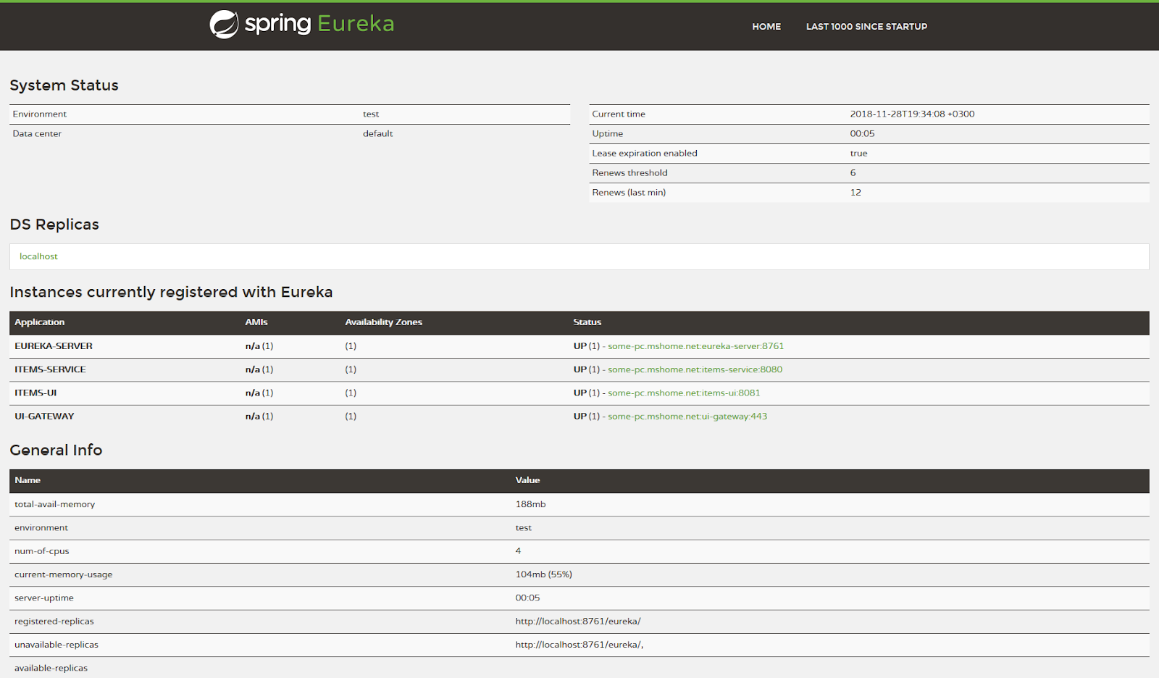Select the Uptime value 00:05
The width and height of the screenshot is (1159, 678).
pyautogui.click(x=862, y=133)
